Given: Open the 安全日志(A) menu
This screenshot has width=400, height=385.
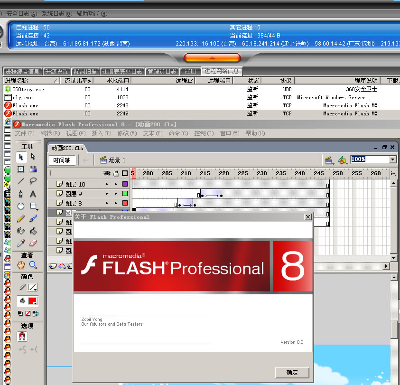Looking at the screenshot, I should [x=22, y=14].
